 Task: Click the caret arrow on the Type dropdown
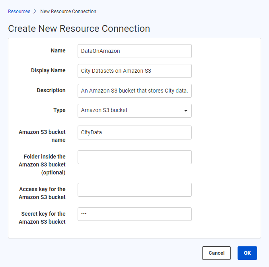pos(185,111)
